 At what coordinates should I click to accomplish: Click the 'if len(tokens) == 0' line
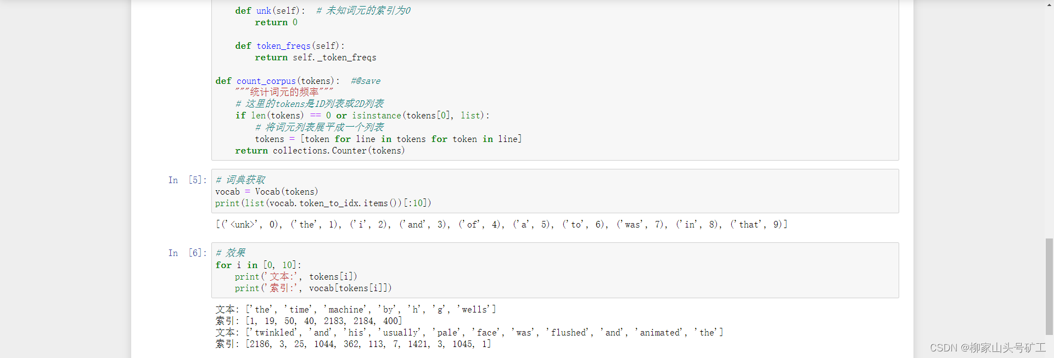362,116
